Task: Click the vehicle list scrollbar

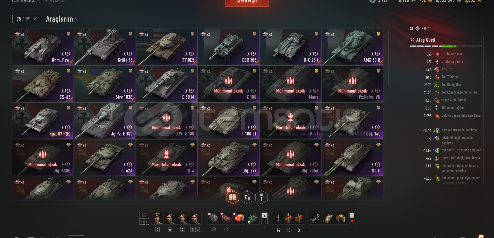Action: click(x=389, y=58)
